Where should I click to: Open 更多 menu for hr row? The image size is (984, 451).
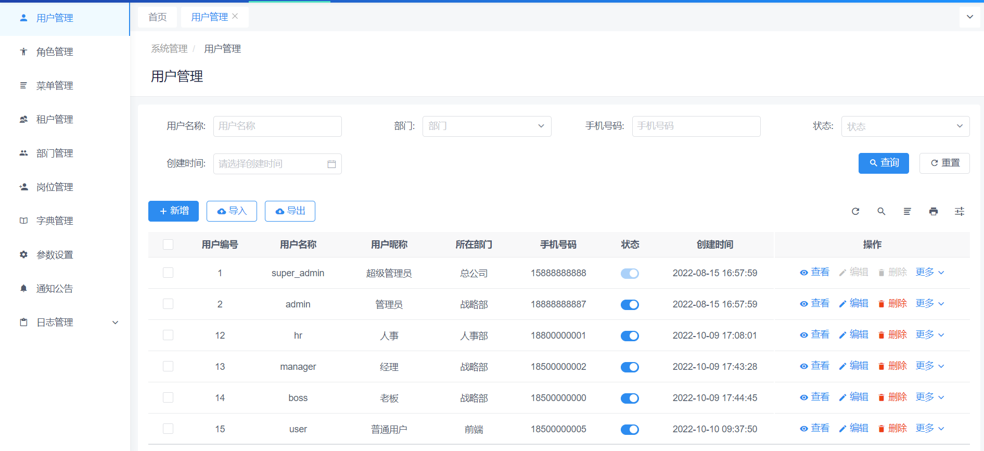click(x=930, y=334)
